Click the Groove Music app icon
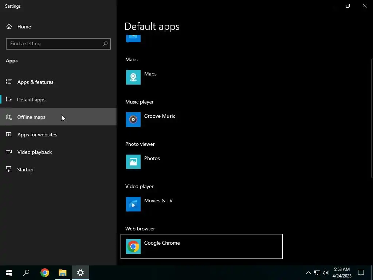Viewport: 373px width, 280px height. 133,120
